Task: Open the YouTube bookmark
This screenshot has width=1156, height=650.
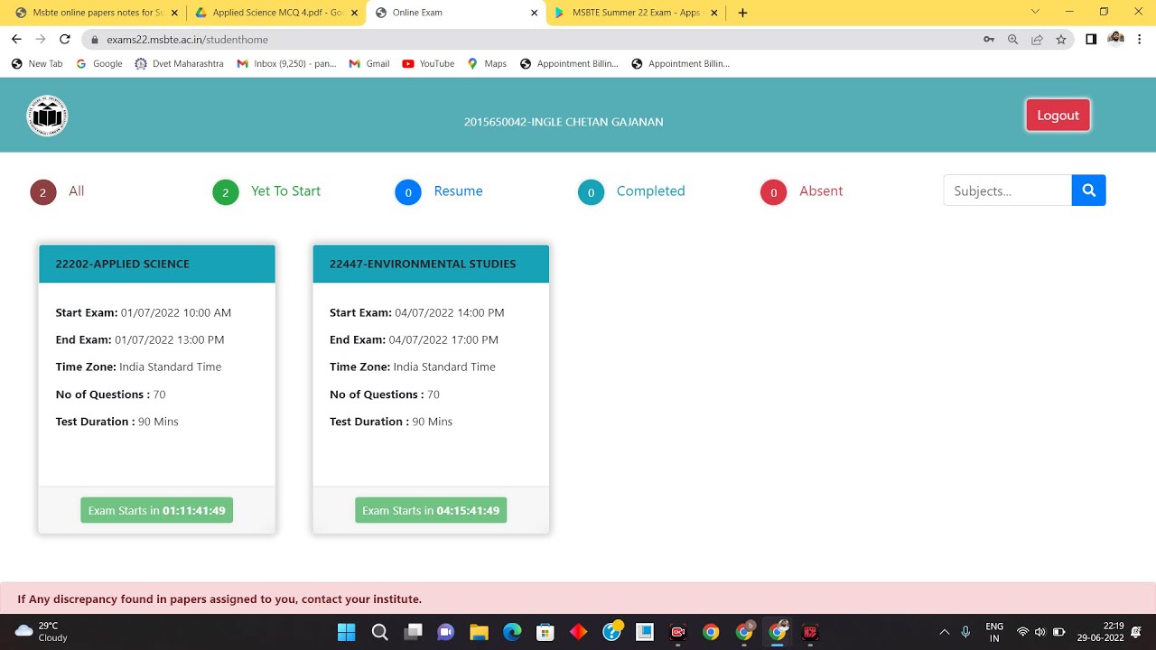Action: click(428, 63)
